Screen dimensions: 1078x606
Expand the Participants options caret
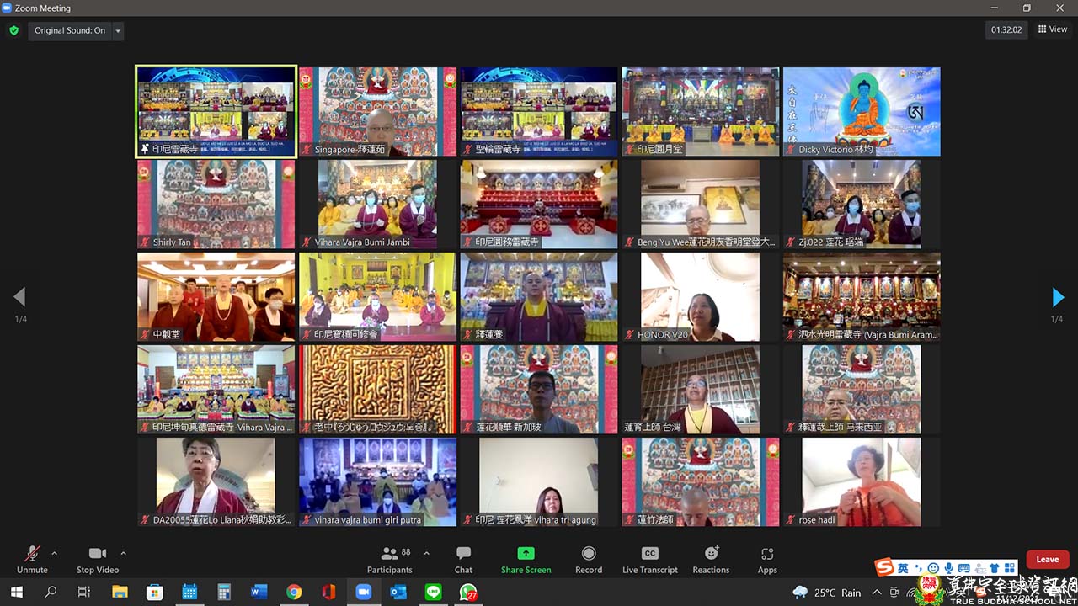point(426,553)
